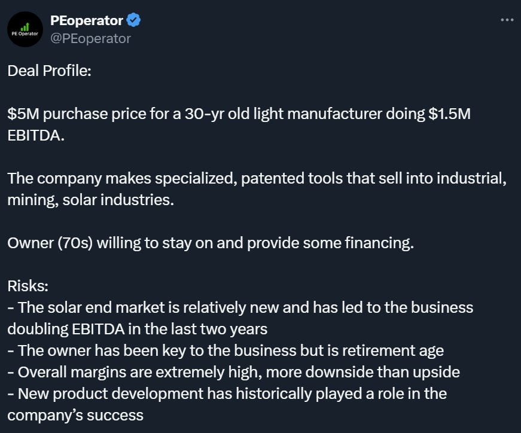Click the "Deal Profile:" heading text
Image resolution: width=521 pixels, height=433 pixels.
(49, 71)
